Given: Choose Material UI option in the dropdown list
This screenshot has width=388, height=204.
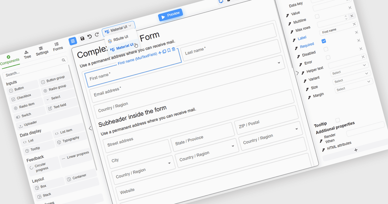Looking at the screenshot, I should pos(122,48).
